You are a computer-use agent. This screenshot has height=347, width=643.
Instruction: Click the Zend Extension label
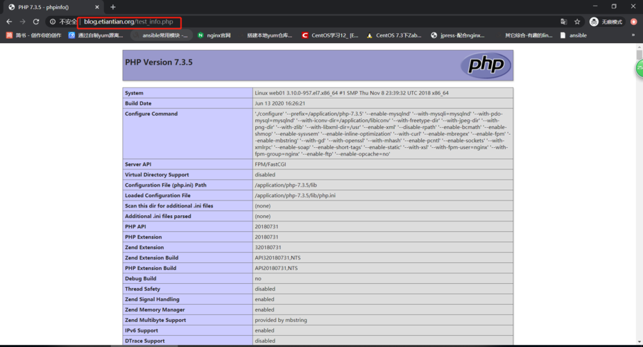(144, 247)
